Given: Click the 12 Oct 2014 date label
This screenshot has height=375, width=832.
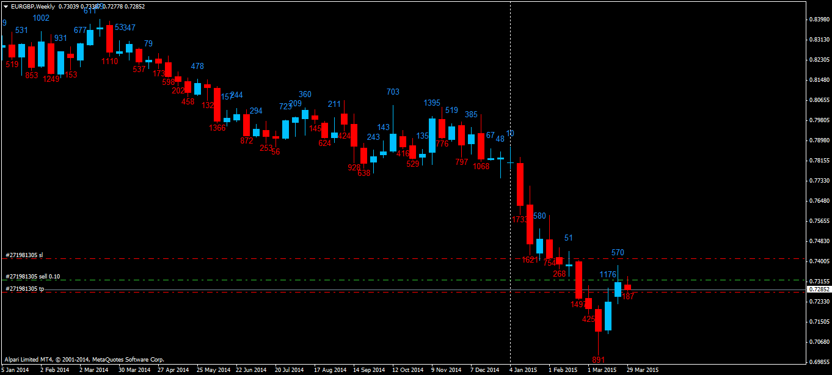Looking at the screenshot, I should point(408,370).
